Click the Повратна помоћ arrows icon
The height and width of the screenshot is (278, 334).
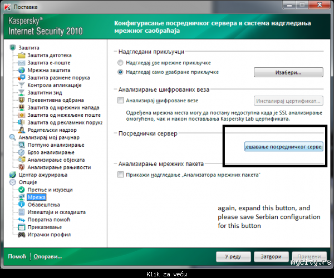click(22, 220)
